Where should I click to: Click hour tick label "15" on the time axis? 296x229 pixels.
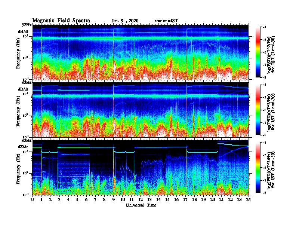coord(167,199)
